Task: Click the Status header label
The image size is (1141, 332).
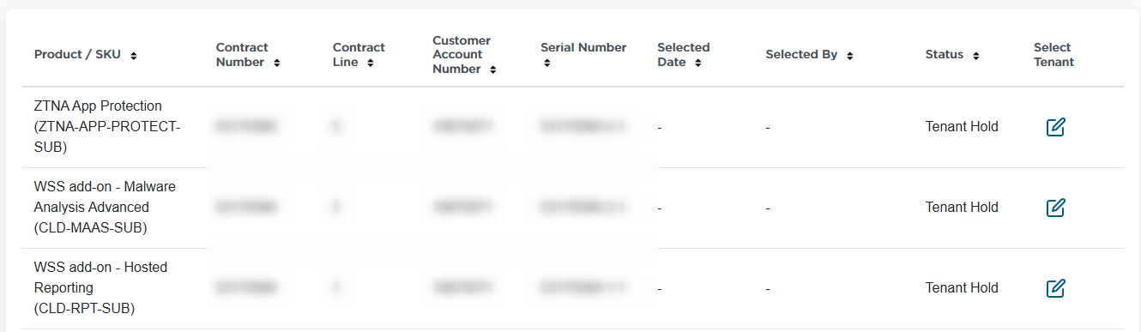Action: coord(945,55)
